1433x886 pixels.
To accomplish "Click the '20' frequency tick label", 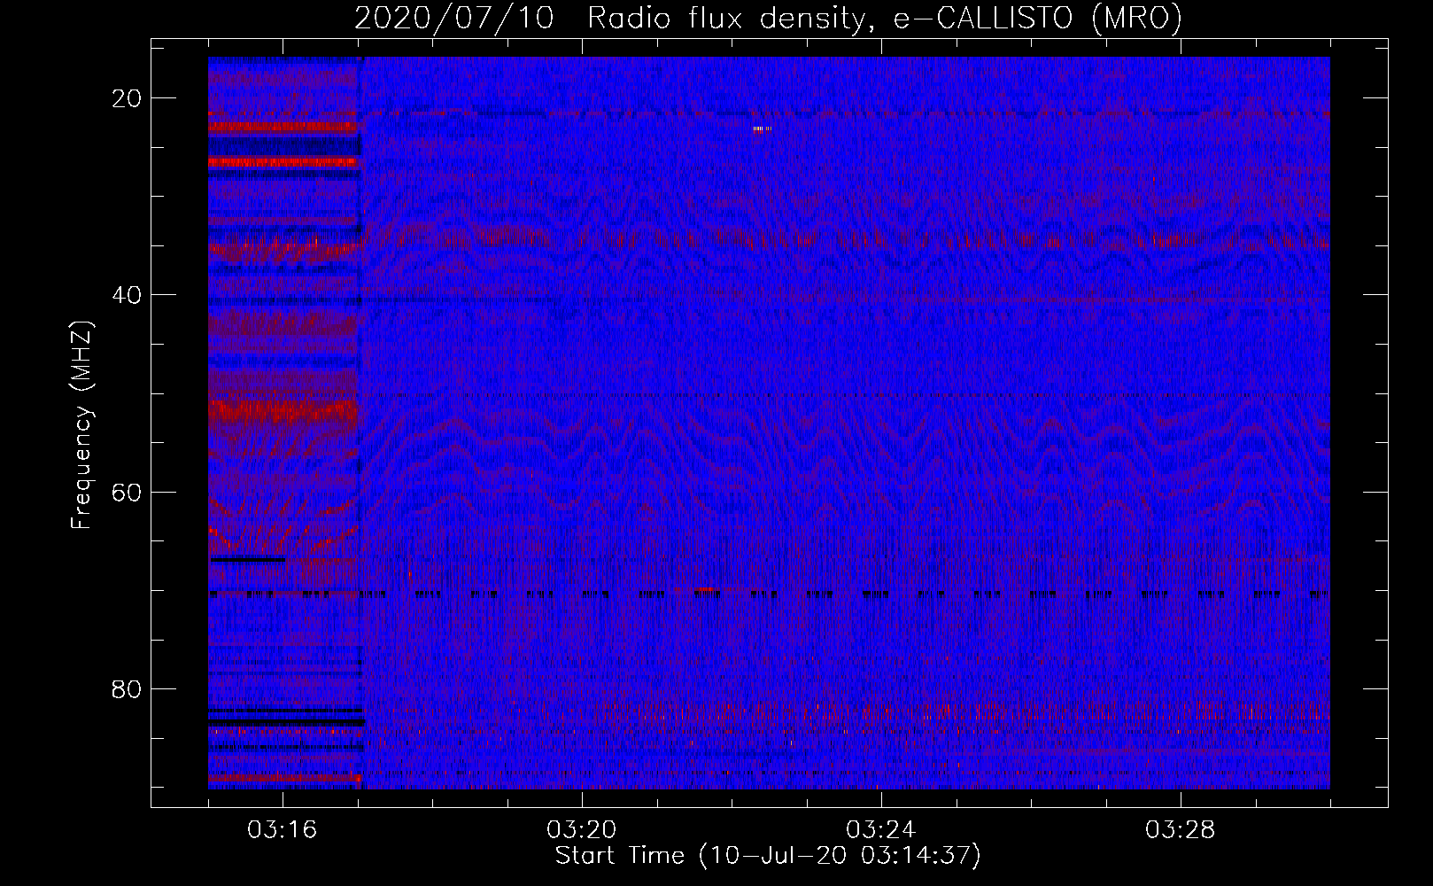I will (127, 98).
